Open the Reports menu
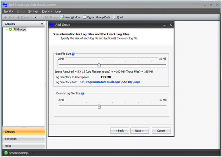Screen dimensions: 222x157 (x=47, y=11)
